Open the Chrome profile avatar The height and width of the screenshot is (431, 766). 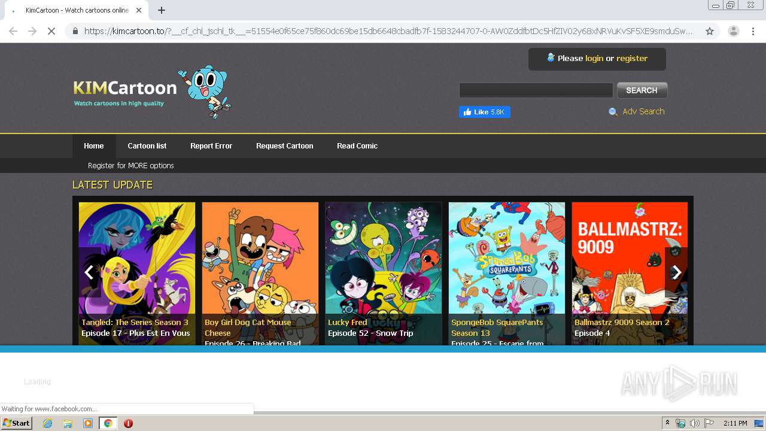coord(733,31)
